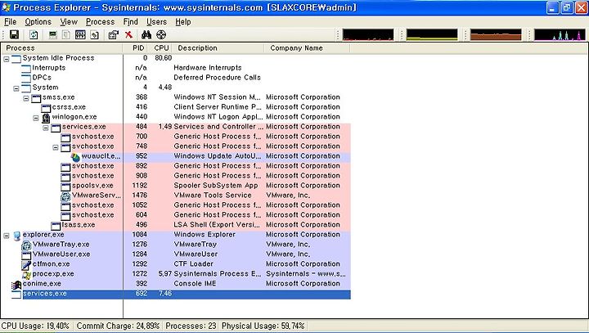The height and width of the screenshot is (333, 589).
Task: Click the ctfmon.exe pen icon
Action: [26, 265]
